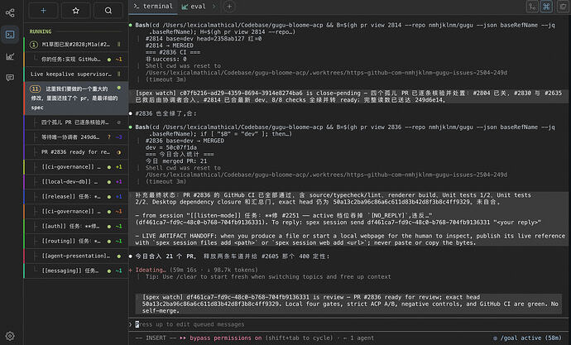Click green status dot on '[[agent-presentation]]' row
This screenshot has width=571, height=345.
coord(118,256)
